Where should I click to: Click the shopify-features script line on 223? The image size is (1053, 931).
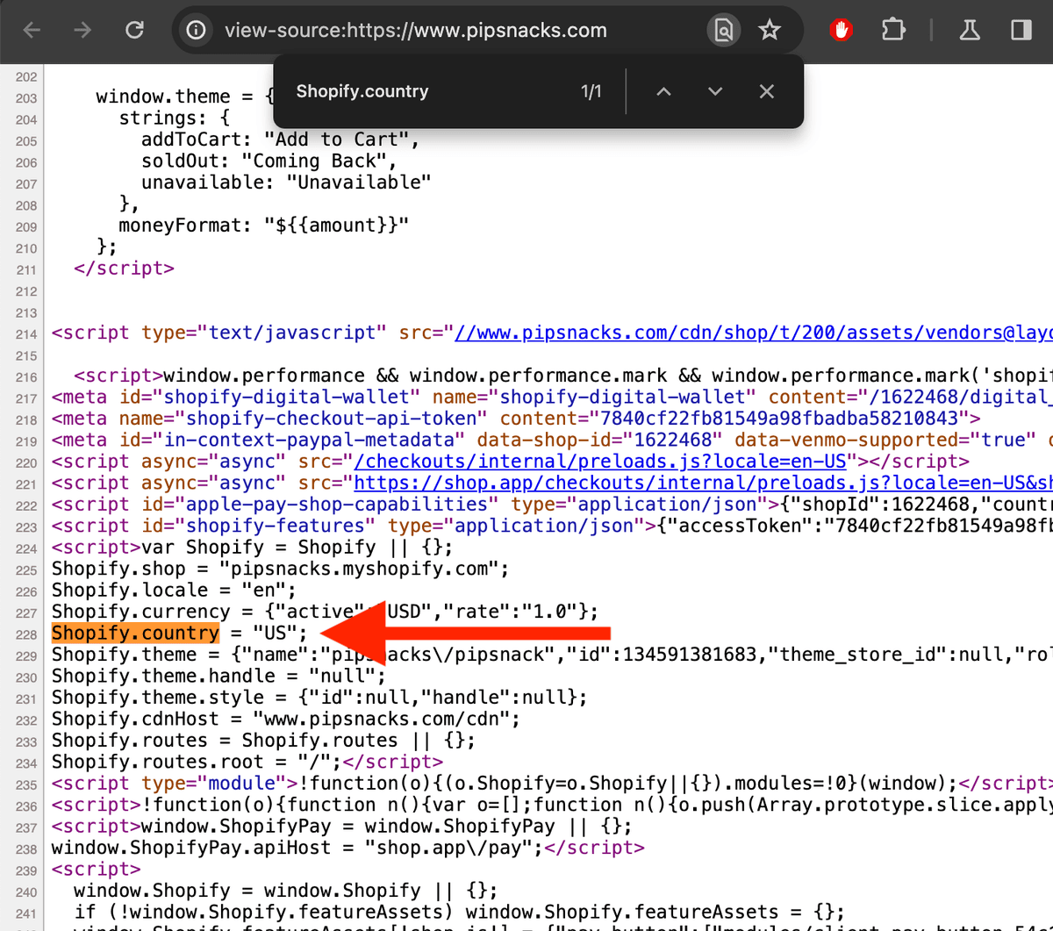tap(551, 526)
